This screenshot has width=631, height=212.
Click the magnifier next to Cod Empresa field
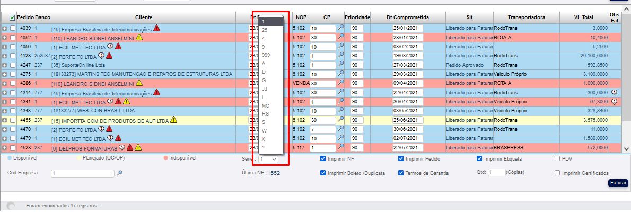pos(120,173)
